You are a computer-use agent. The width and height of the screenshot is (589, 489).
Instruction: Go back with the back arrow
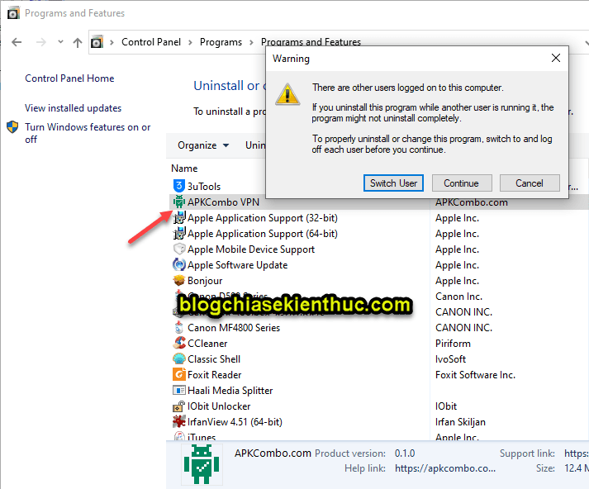17,42
